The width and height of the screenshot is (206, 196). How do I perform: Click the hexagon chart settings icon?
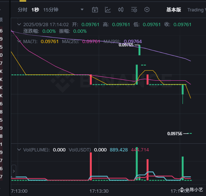(x=147, y=10)
